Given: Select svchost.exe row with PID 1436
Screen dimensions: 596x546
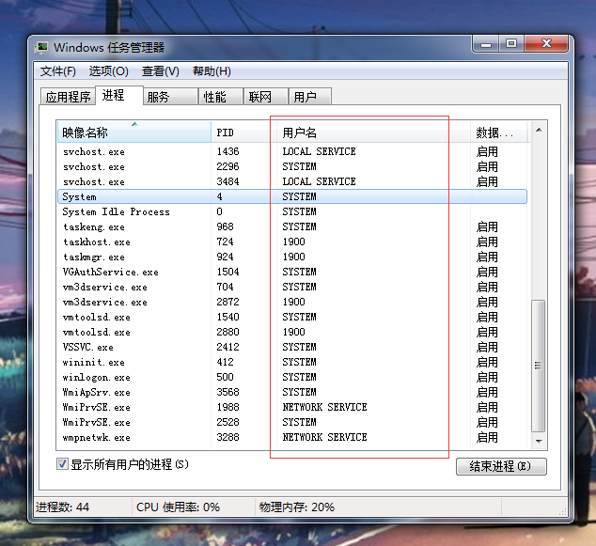Looking at the screenshot, I should click(292, 151).
